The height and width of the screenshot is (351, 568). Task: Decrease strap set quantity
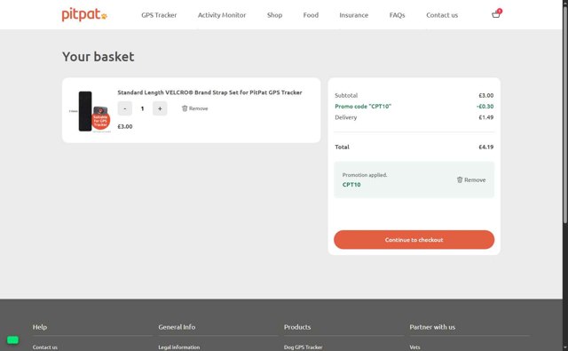click(125, 108)
